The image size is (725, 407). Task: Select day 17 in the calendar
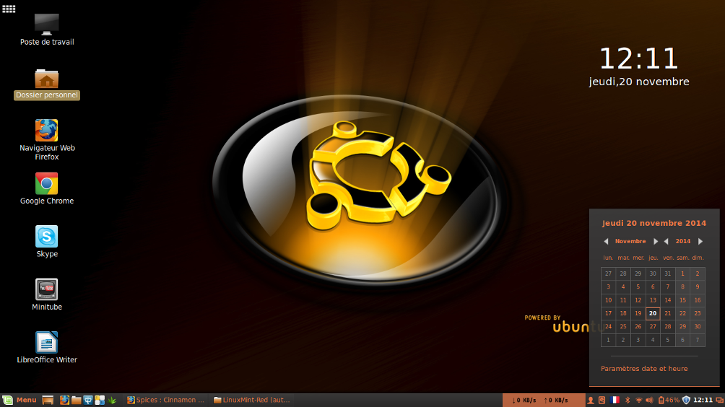609,313
